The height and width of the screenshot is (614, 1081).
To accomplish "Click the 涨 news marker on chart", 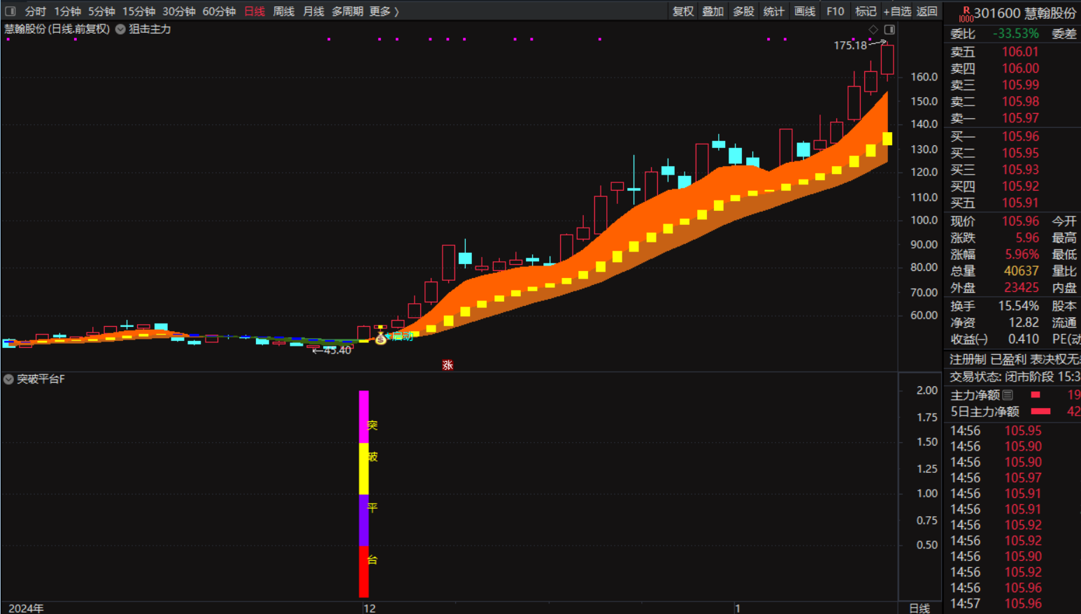I will (x=448, y=365).
